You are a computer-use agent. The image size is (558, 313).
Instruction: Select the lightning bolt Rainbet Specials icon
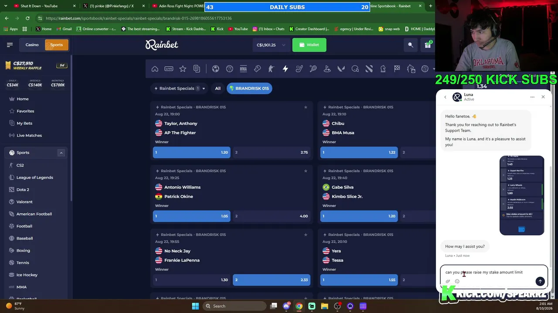(285, 69)
